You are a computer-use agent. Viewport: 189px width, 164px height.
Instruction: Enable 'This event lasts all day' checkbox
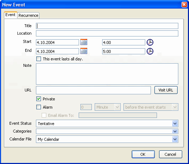pos(38,59)
